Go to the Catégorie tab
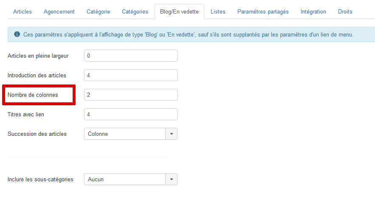 pos(98,12)
